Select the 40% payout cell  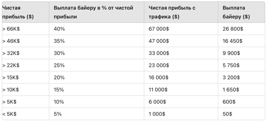(x=96, y=29)
